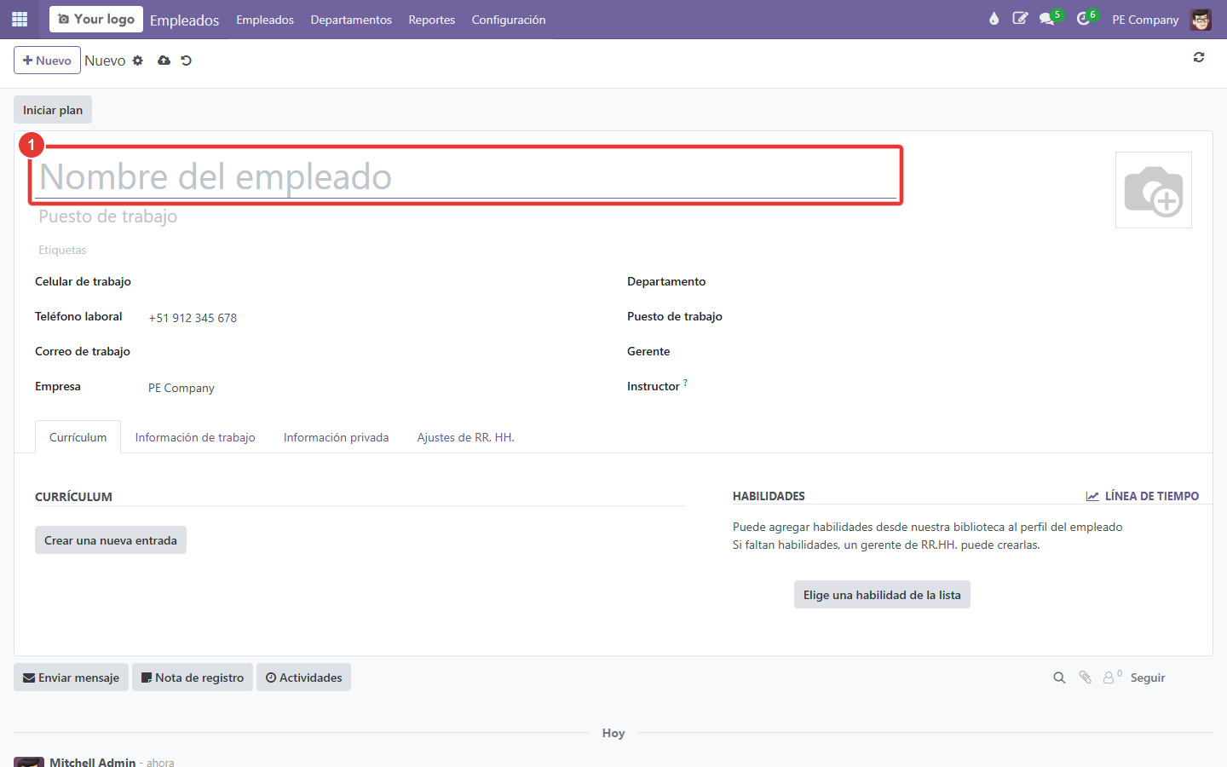1227x767 pixels.
Task: Open the Actividades button
Action: click(x=303, y=678)
